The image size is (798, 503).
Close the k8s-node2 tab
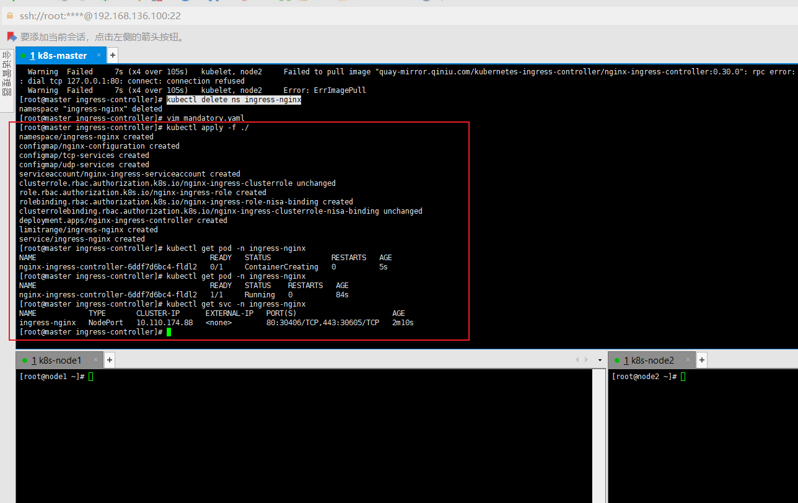688,360
